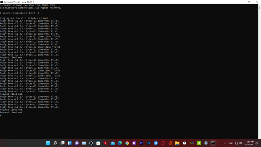Restore down the Command Prompt window
Image resolution: width=261 pixels, height=147 pixels.
tap(249, 2)
